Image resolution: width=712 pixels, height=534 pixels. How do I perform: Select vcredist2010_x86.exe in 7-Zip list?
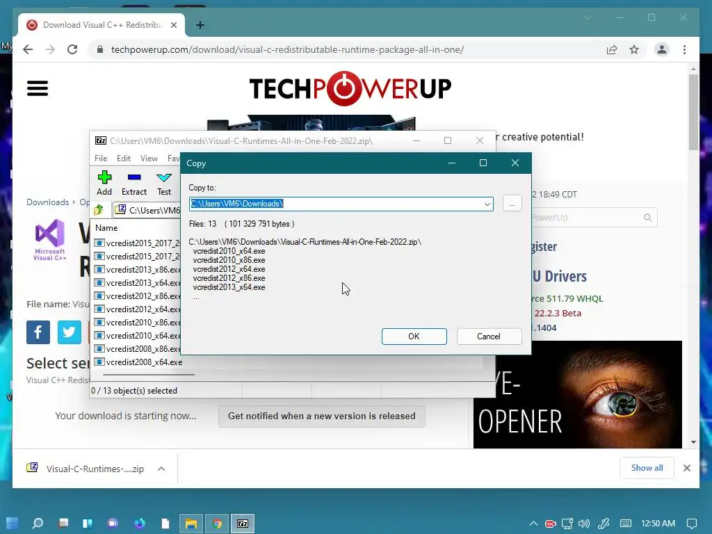click(x=138, y=323)
